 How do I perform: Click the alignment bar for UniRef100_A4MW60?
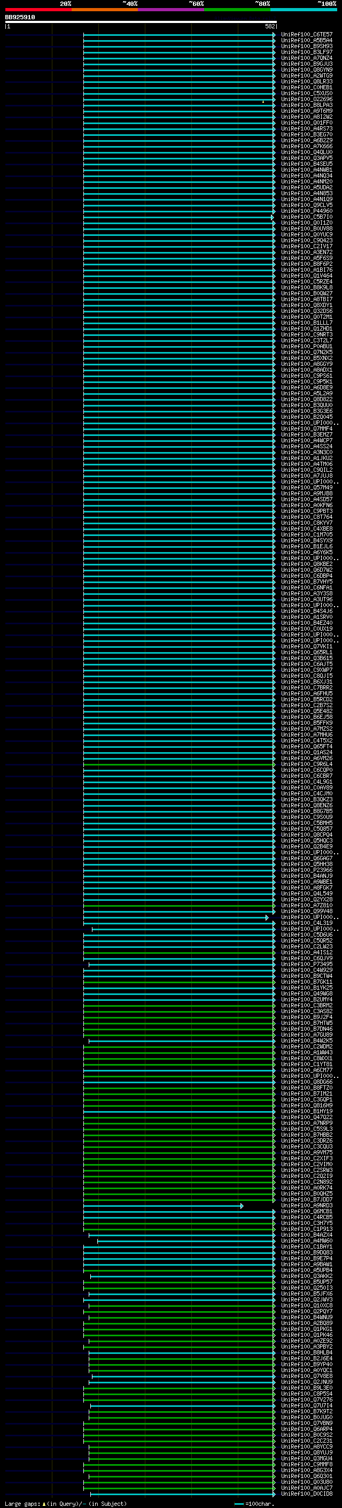186,1241
